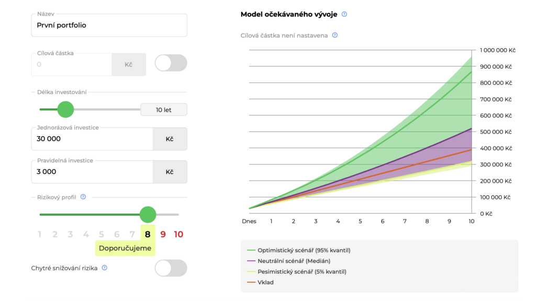Click help icon next to Chytré snižování rizika
Viewport: 536px width, 301px height.
pos(105,268)
